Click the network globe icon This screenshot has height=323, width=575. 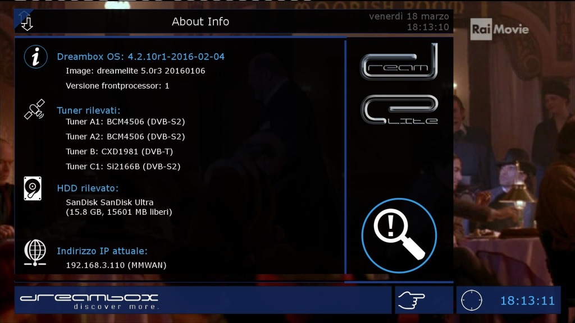point(35,252)
